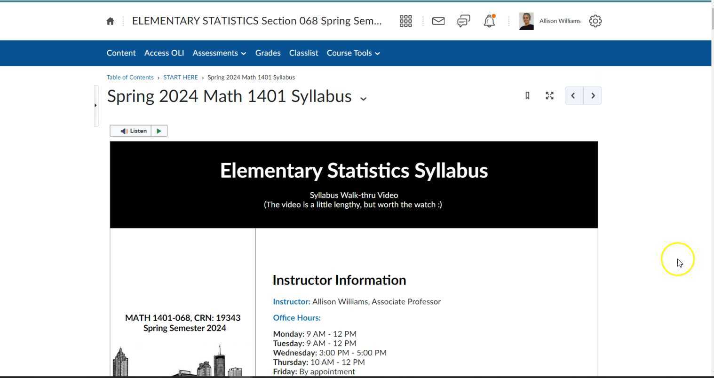Expand the Assessments dropdown menu
The width and height of the screenshot is (714, 378).
pyautogui.click(x=219, y=53)
